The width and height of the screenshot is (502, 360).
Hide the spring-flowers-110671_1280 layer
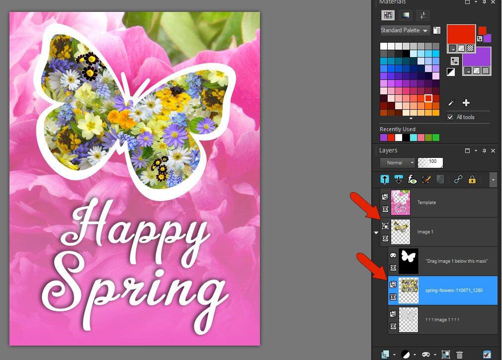pyautogui.click(x=393, y=297)
